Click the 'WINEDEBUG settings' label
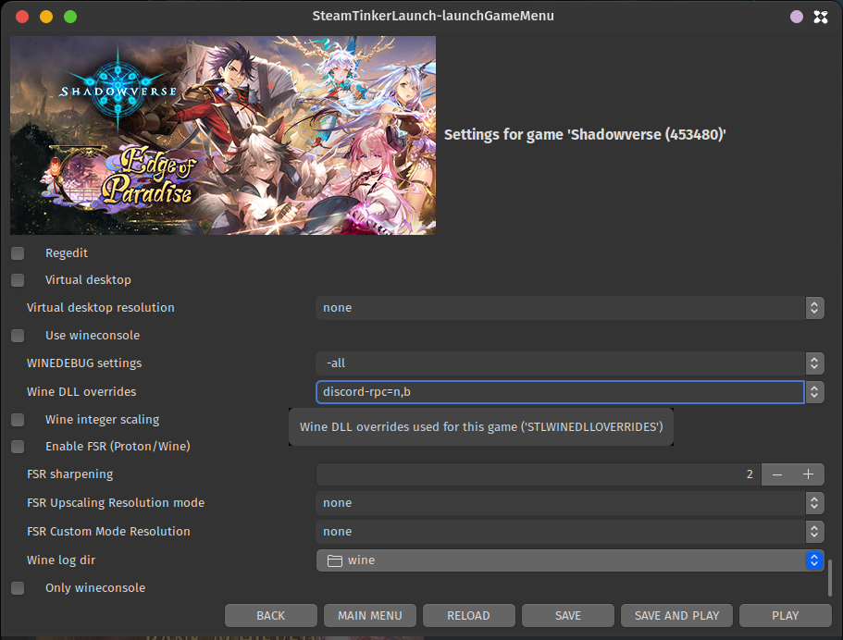This screenshot has width=843, height=640. (84, 363)
